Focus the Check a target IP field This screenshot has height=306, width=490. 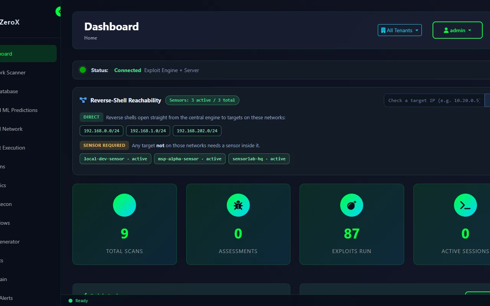pos(434,100)
